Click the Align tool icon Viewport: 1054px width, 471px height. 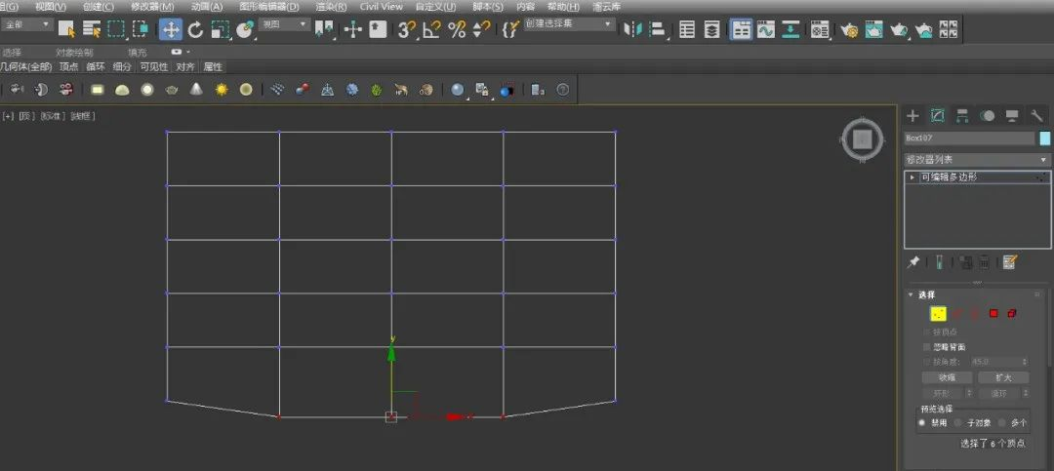coord(658,29)
